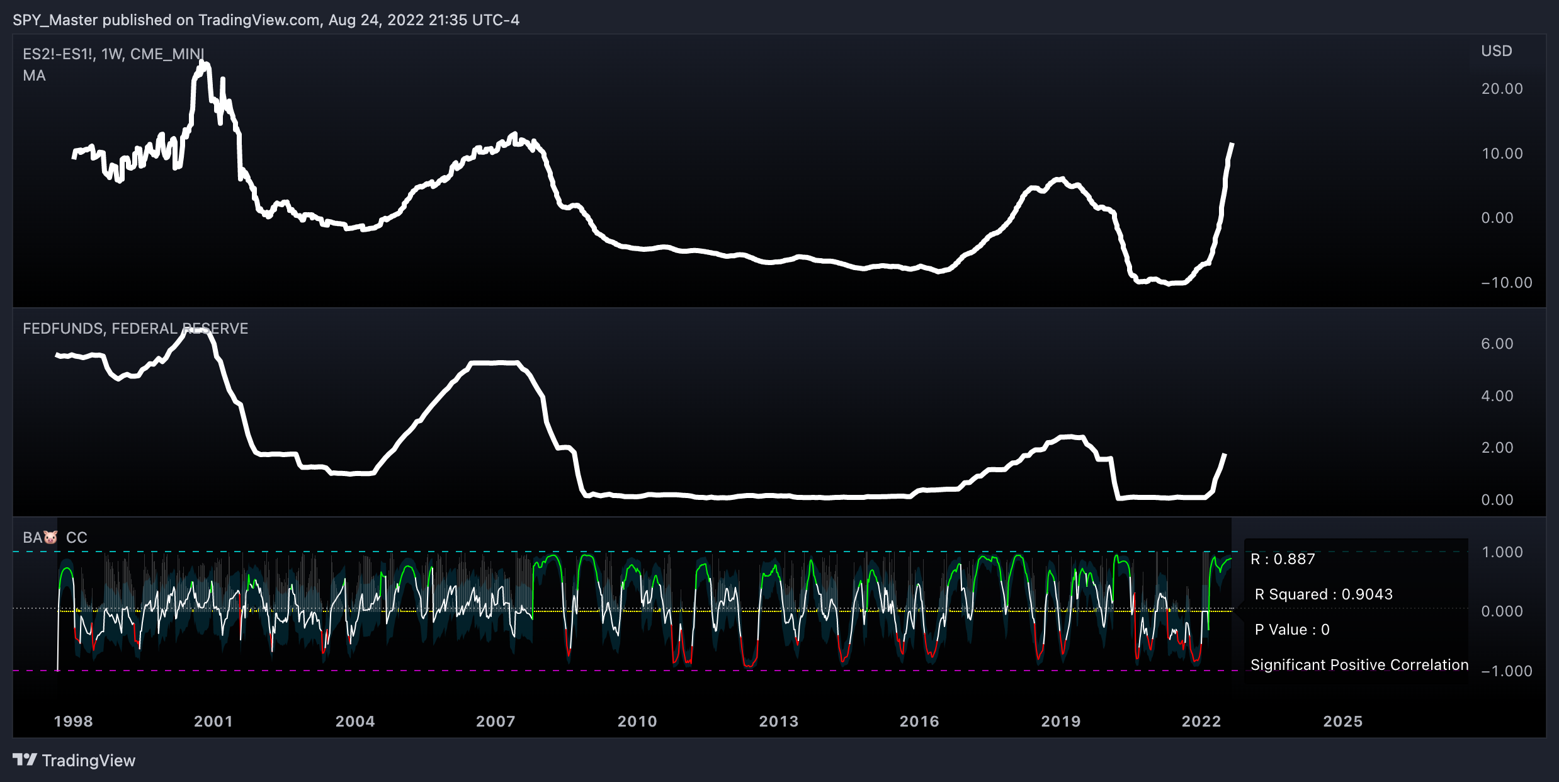Click the TradingView logo icon
The height and width of the screenshot is (782, 1559).
pyautogui.click(x=25, y=760)
